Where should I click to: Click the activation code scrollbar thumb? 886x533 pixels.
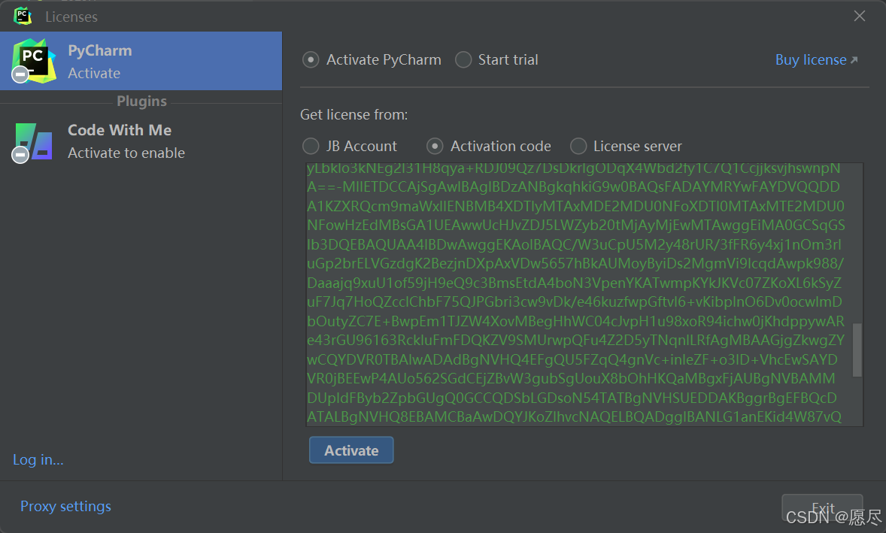click(x=857, y=350)
